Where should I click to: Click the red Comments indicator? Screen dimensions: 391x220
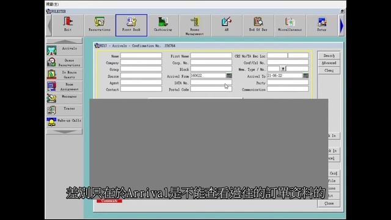tap(109, 201)
